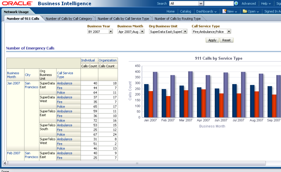The image size is (281, 172).
Task: Click in the search text field
Action: pos(219,3)
